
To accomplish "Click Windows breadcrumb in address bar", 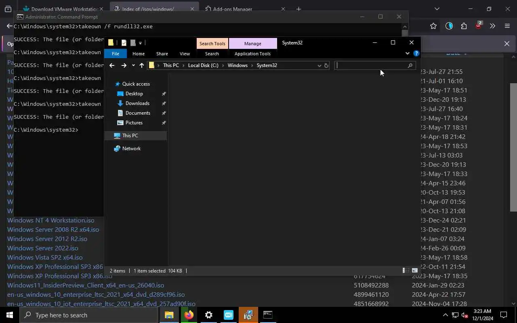I will point(237,65).
